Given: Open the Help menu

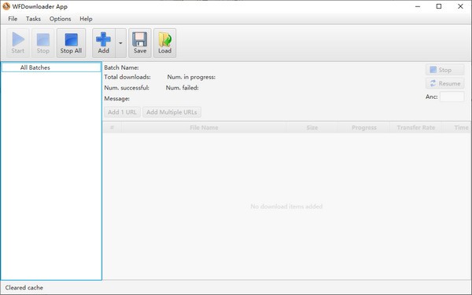Looking at the screenshot, I should point(86,19).
